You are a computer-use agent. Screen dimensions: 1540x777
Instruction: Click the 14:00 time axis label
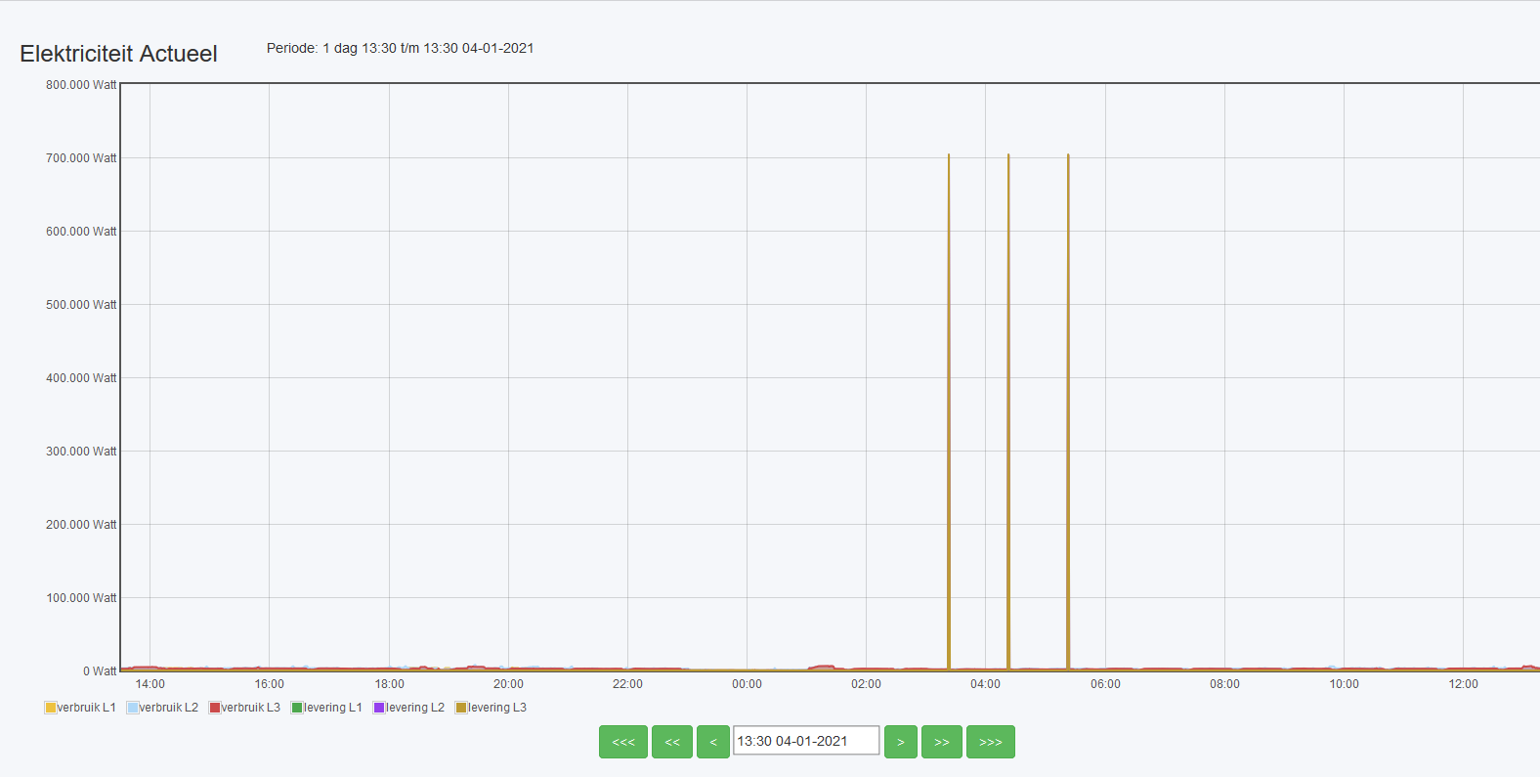point(150,684)
